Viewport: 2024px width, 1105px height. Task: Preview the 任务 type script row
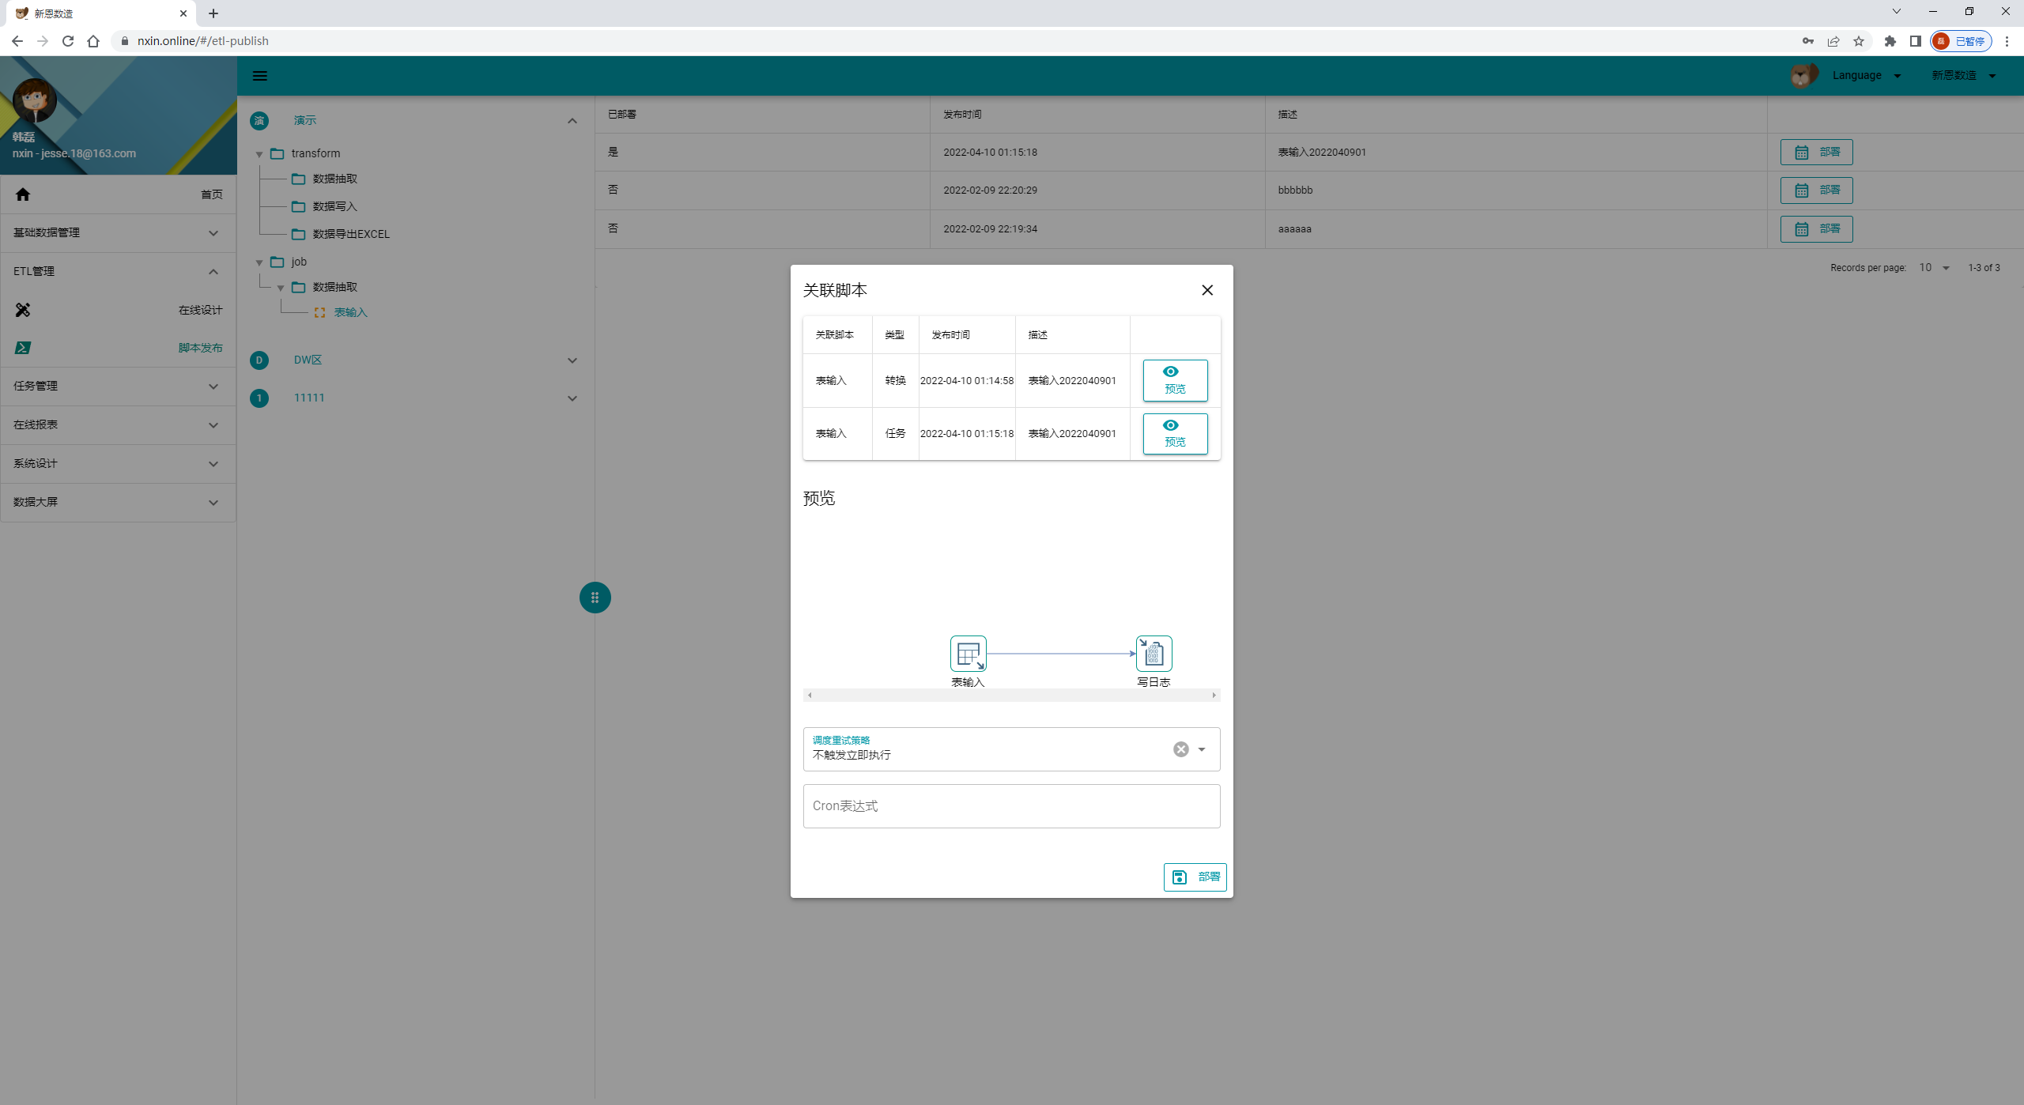tap(1175, 433)
